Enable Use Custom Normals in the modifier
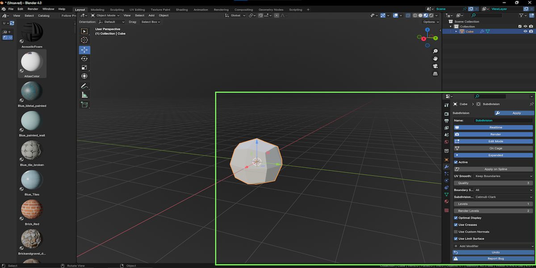Image resolution: width=536 pixels, height=268 pixels. [456, 231]
